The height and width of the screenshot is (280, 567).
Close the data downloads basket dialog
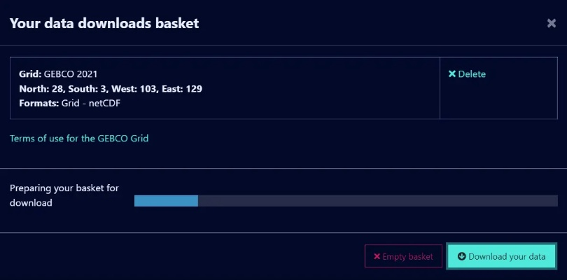[x=552, y=23]
